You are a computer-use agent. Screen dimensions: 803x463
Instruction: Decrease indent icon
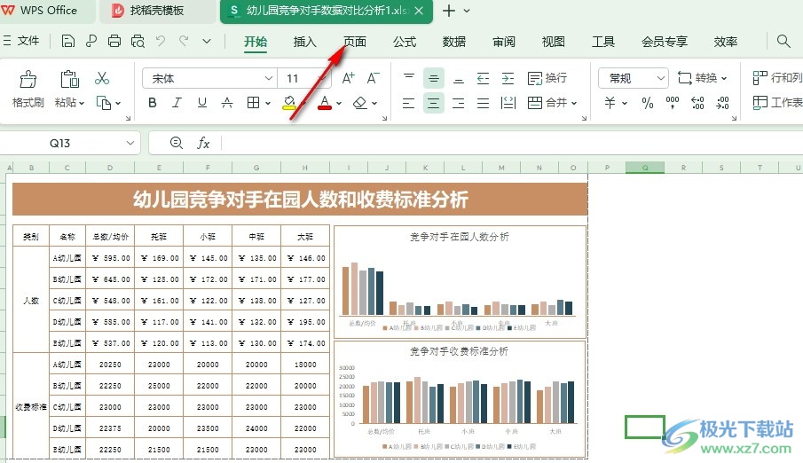point(483,78)
